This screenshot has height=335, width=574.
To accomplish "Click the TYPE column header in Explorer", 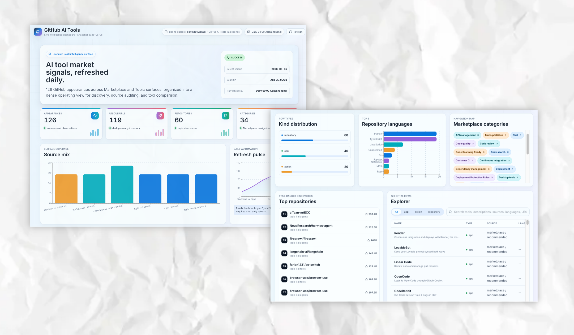I will 469,224.
